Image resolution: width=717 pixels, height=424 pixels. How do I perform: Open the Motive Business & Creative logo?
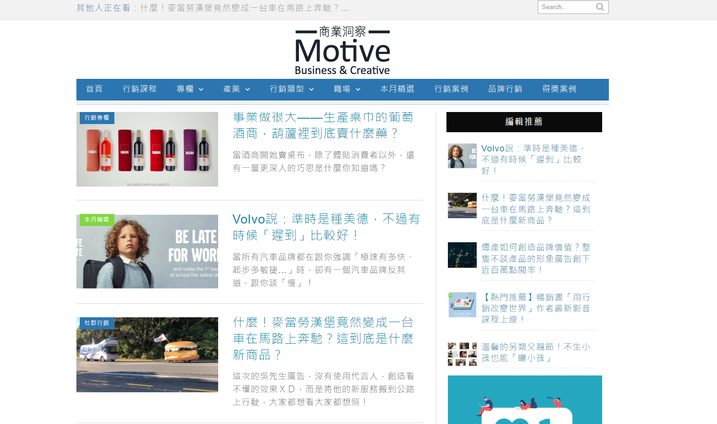(x=342, y=51)
